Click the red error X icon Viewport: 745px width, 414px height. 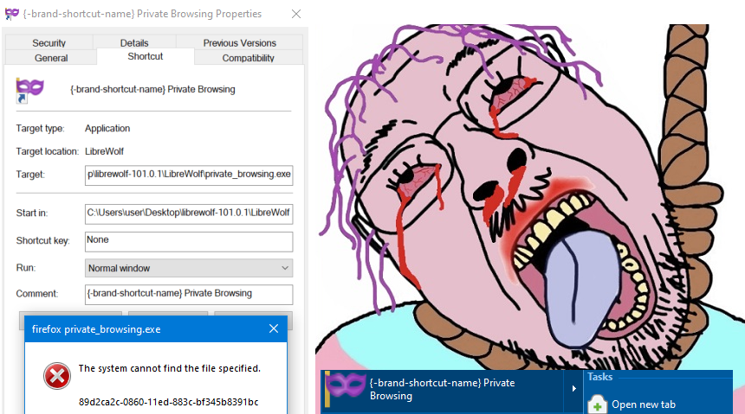coord(57,376)
